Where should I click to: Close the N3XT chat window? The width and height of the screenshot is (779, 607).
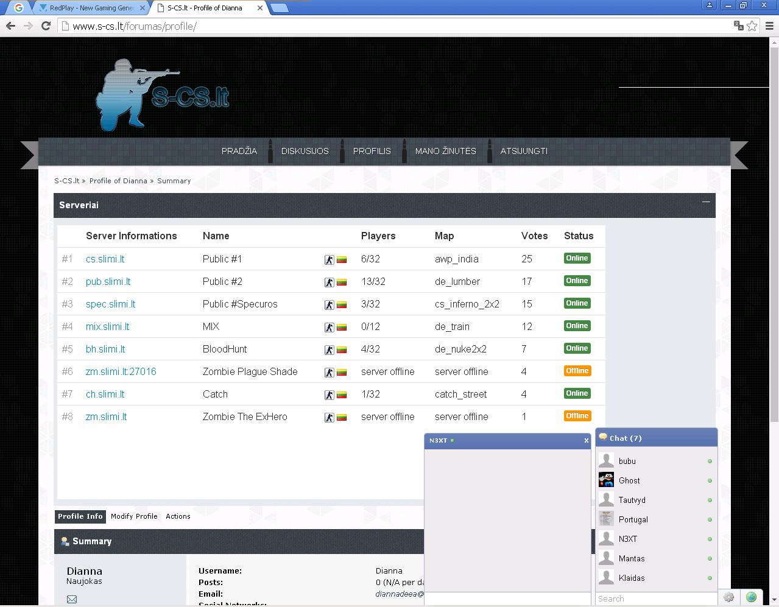click(x=586, y=441)
